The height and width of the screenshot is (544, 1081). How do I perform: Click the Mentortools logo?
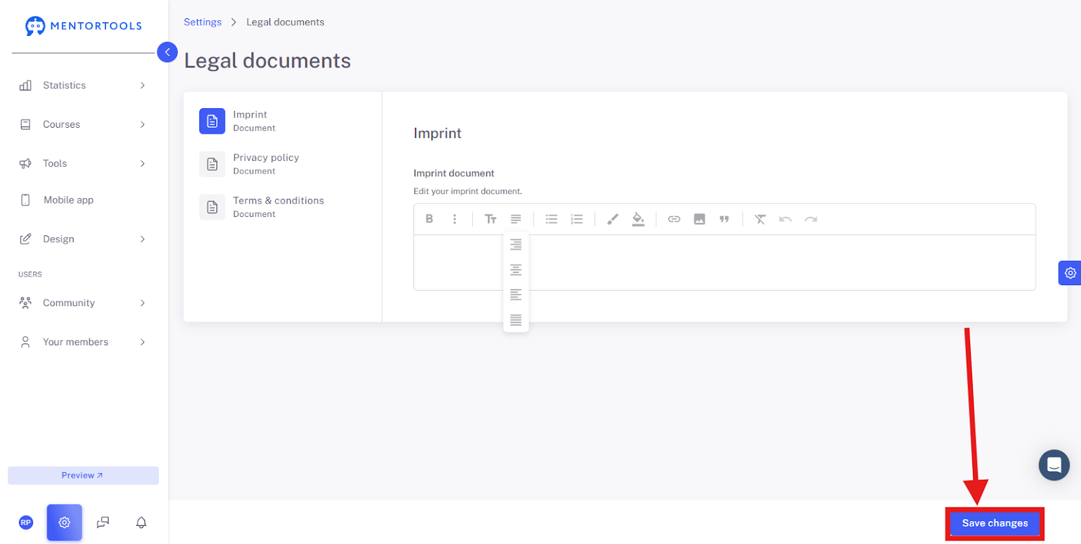point(84,26)
